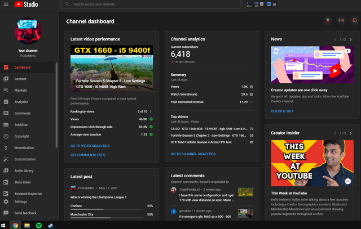Click the Monetization dollar icon
The width and height of the screenshot is (361, 229).
[x=6, y=147]
